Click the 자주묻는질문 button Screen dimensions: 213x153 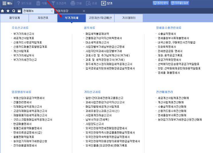180,3
